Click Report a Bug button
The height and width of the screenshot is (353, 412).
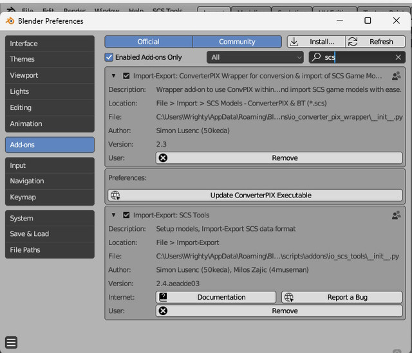click(x=342, y=297)
